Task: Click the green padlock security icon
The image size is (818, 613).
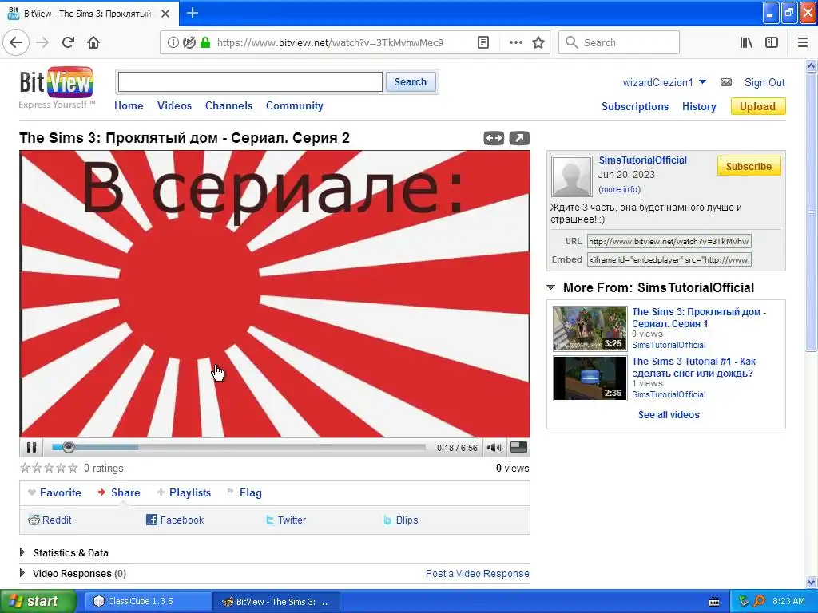Action: (x=205, y=42)
